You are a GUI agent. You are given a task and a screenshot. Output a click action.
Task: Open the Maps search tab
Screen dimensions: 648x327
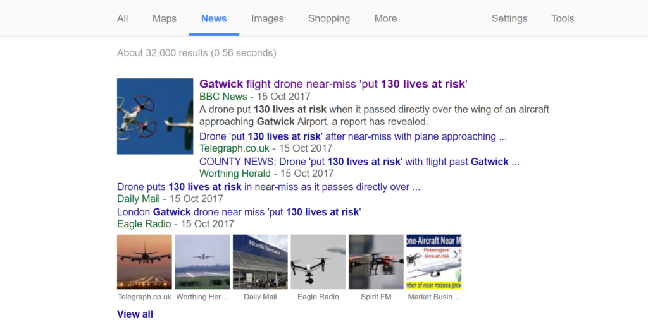click(x=165, y=18)
